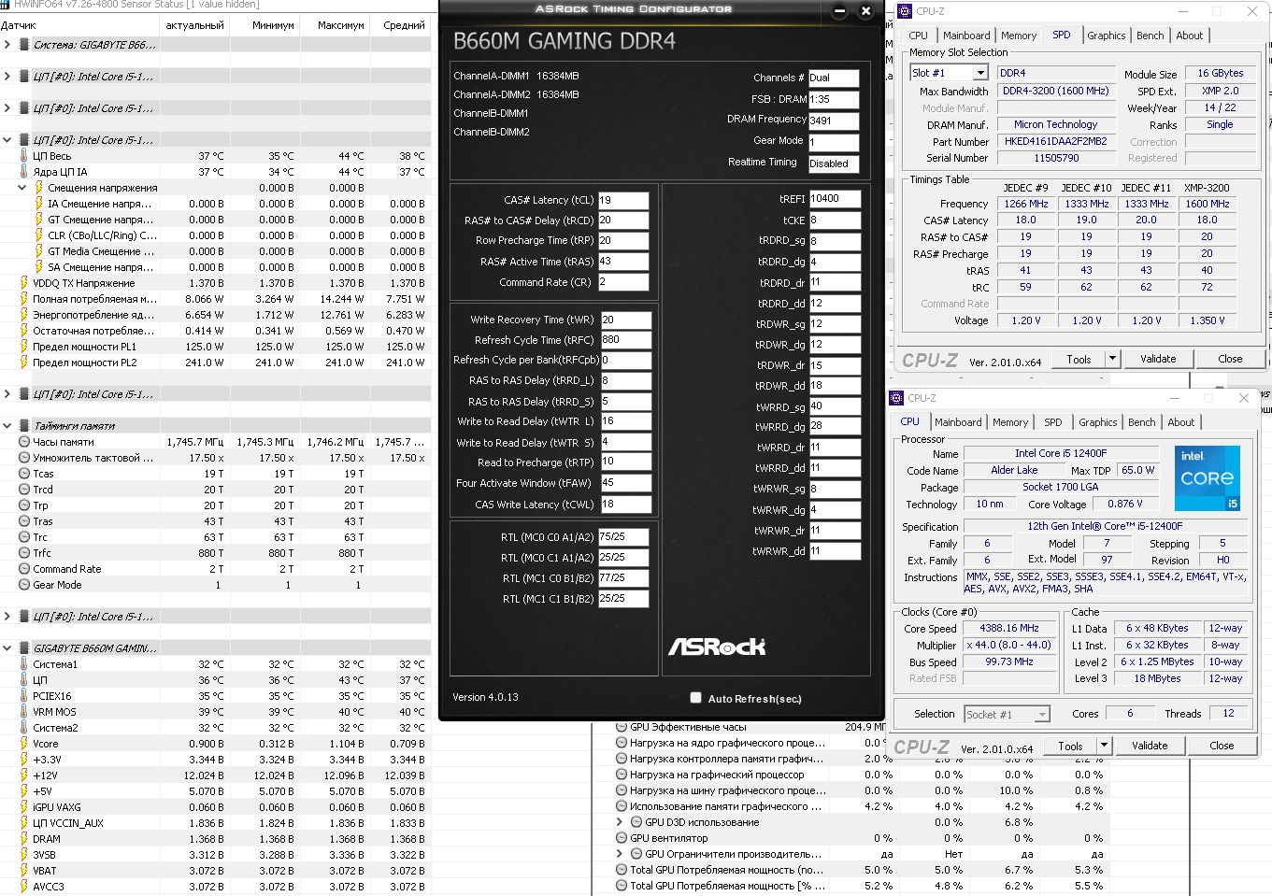Click the CPU-Z icon in the SPD window title bar
Screen dimensions: 1272x896
[x=905, y=11]
